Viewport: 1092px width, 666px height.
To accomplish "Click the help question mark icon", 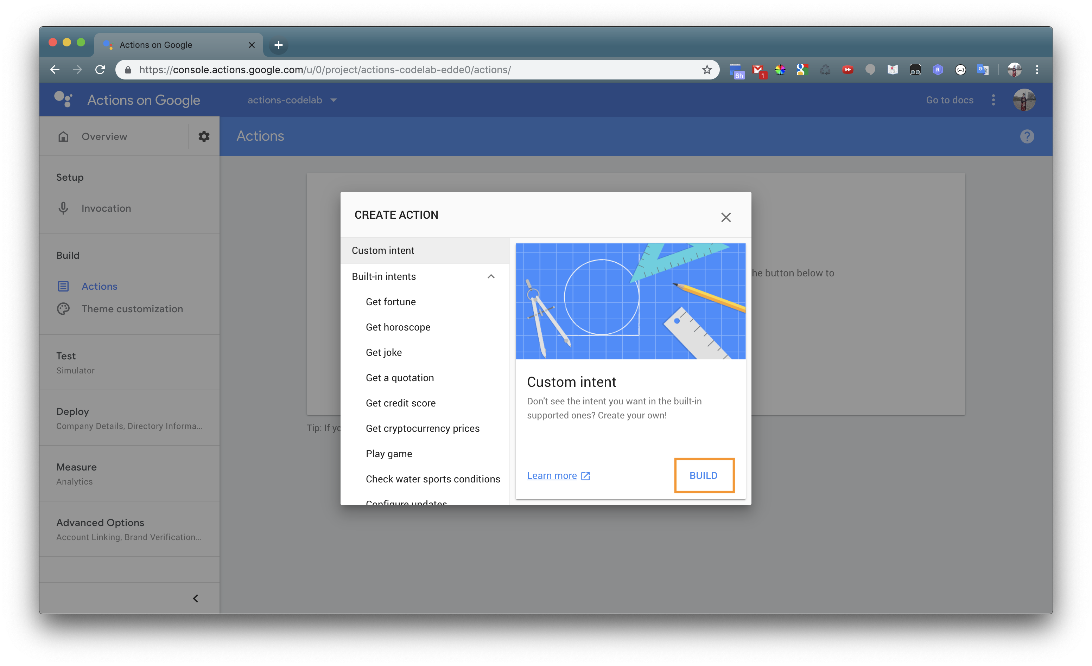I will point(1027,136).
